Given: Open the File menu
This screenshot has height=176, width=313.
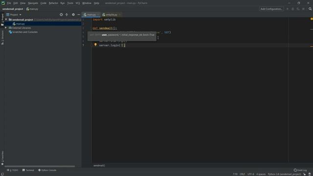Looking at the screenshot, I should [9, 3].
